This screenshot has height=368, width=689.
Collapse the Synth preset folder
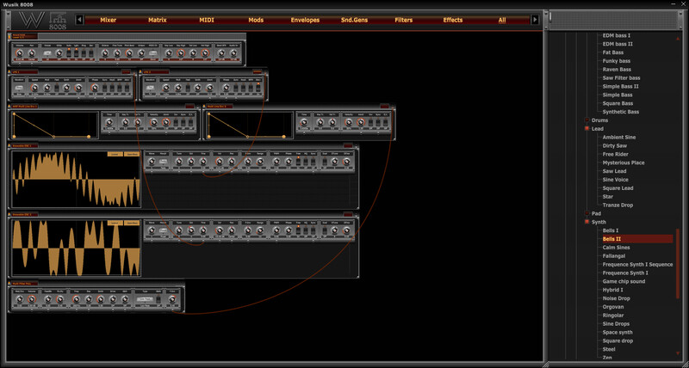587,222
